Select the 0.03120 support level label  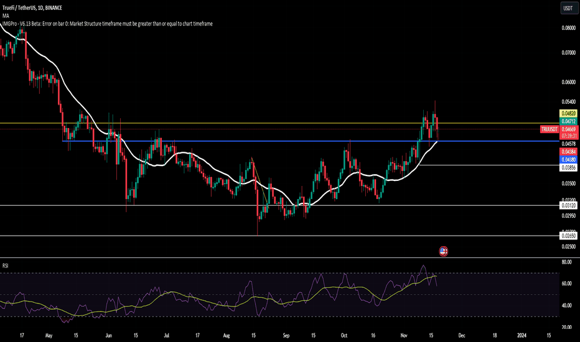[x=568, y=205]
